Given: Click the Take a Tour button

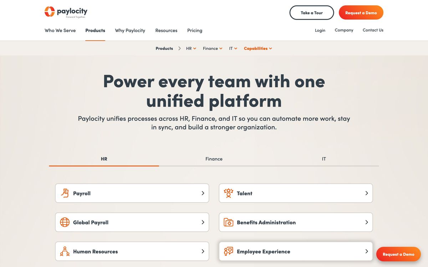Looking at the screenshot, I should click(x=312, y=12).
